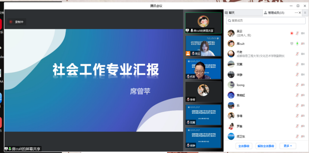The image size is (309, 153).
Task: Click the panel menu icon at top-right corner
Action: tap(304, 13)
